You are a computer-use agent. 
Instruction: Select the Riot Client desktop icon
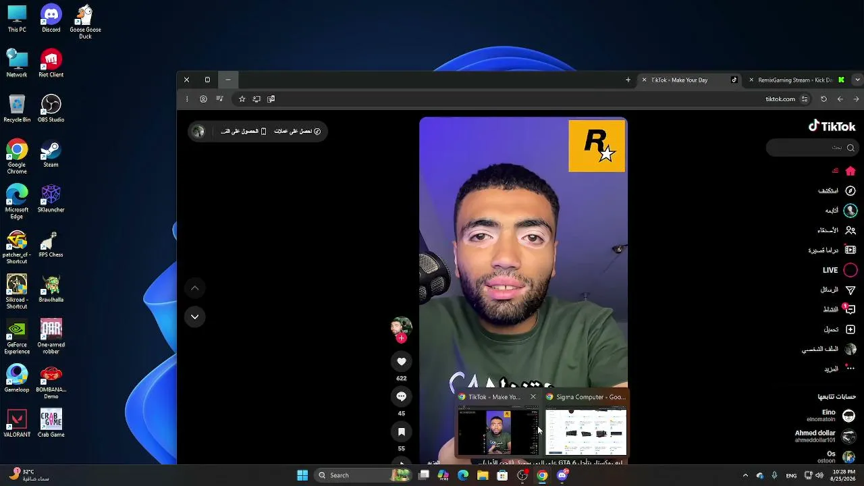click(51, 63)
